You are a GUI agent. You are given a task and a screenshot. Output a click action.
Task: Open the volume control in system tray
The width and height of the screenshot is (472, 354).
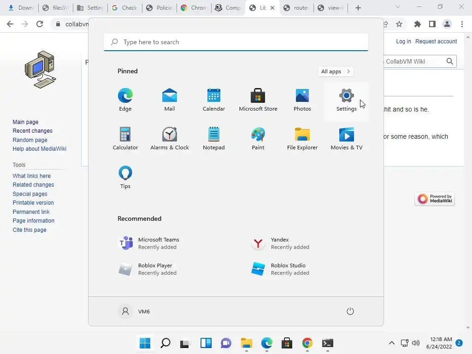click(x=416, y=343)
